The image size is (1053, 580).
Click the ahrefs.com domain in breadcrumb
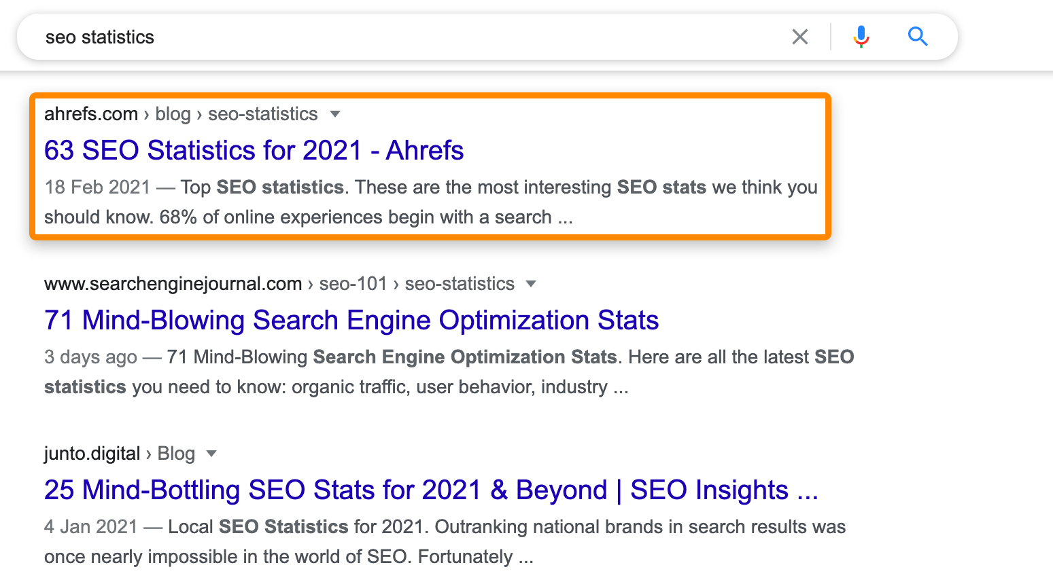click(91, 114)
